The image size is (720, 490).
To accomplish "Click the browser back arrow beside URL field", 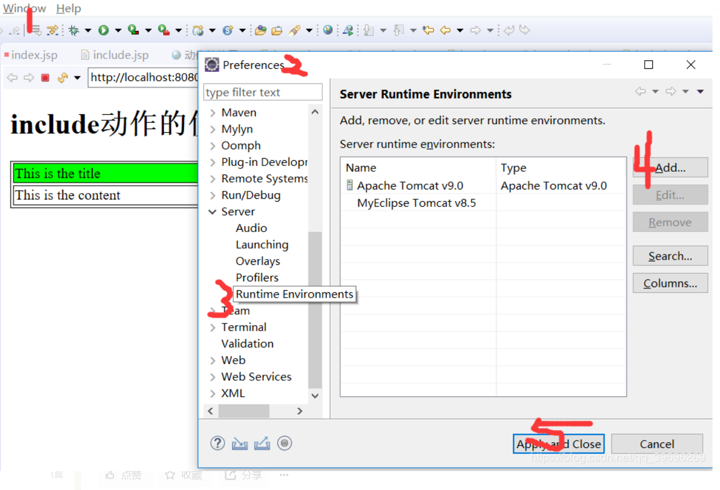I will point(12,78).
